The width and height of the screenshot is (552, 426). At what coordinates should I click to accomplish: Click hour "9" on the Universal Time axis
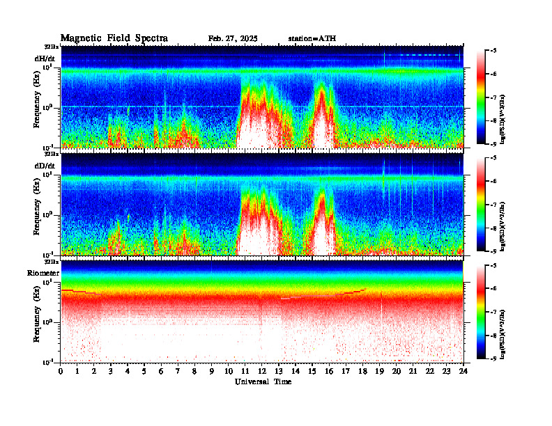coord(211,371)
